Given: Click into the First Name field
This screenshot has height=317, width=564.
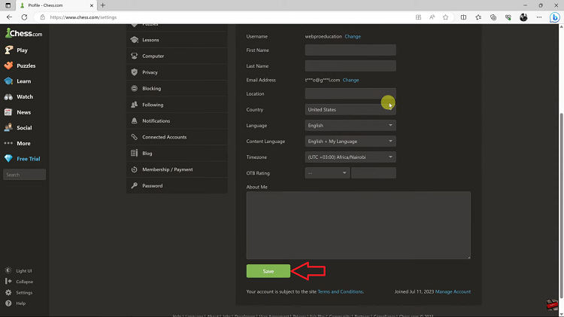Looking at the screenshot, I should pos(350,50).
